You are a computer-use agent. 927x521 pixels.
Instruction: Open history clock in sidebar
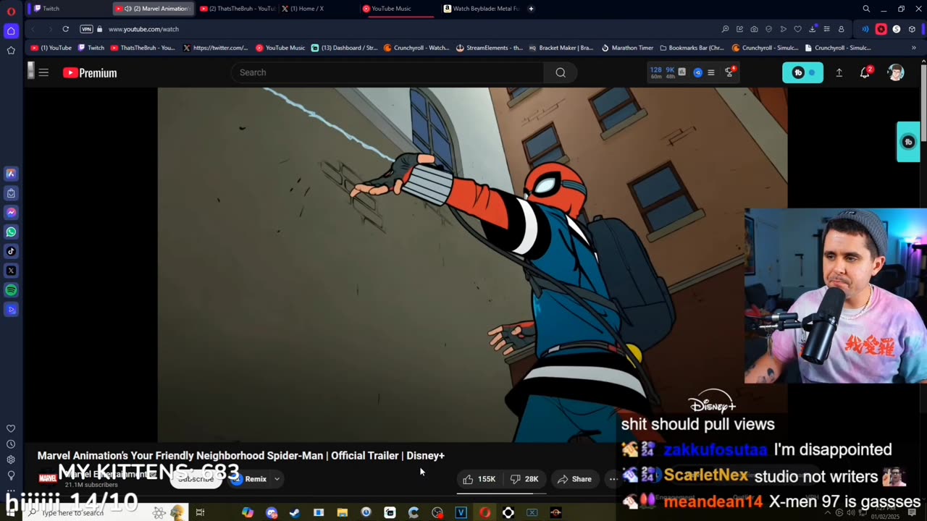pyautogui.click(x=11, y=444)
